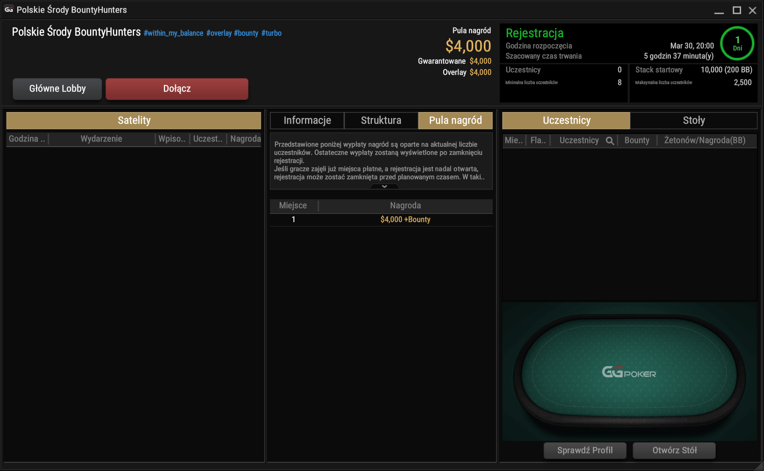Select the Uczestnicy tab
Viewport: 764px width, 471px height.
tap(566, 121)
